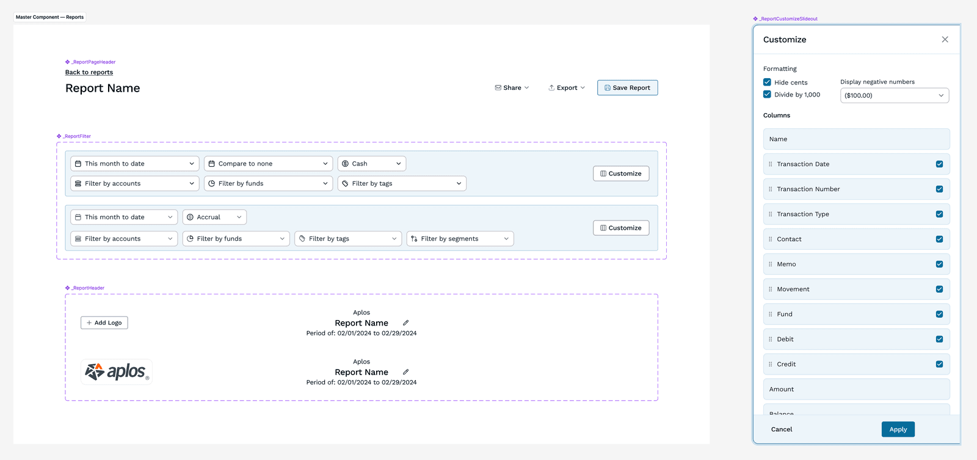Open the Share menu
Viewport: 977px width, 460px height.
[x=512, y=88]
